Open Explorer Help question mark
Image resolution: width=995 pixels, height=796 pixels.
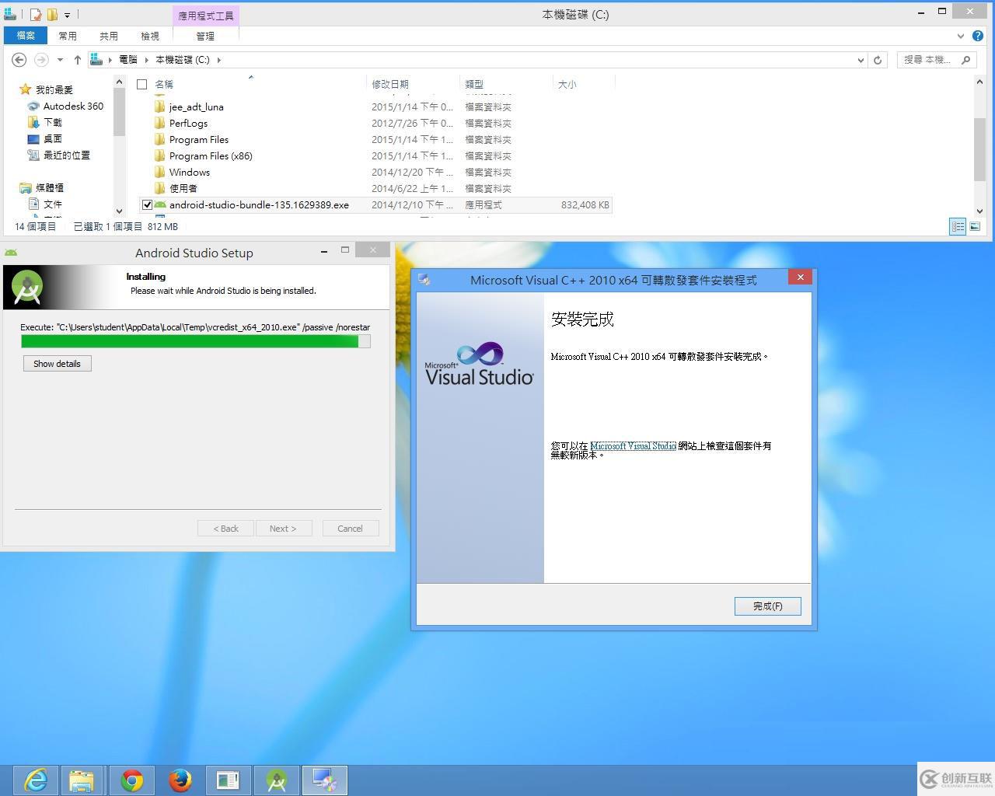click(x=977, y=36)
